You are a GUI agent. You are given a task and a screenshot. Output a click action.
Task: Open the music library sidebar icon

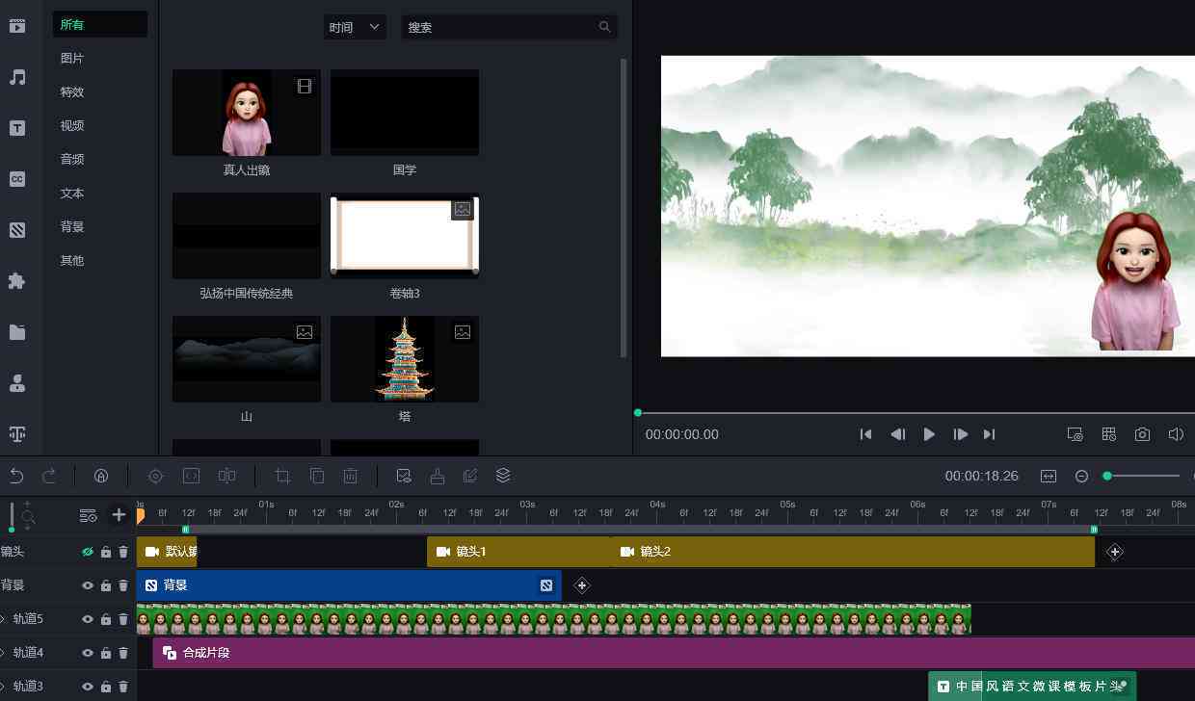pos(17,77)
